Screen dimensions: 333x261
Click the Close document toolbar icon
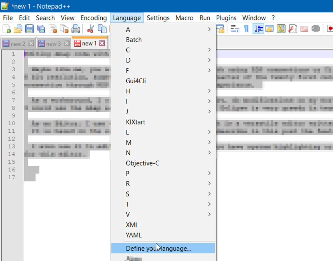point(53,29)
